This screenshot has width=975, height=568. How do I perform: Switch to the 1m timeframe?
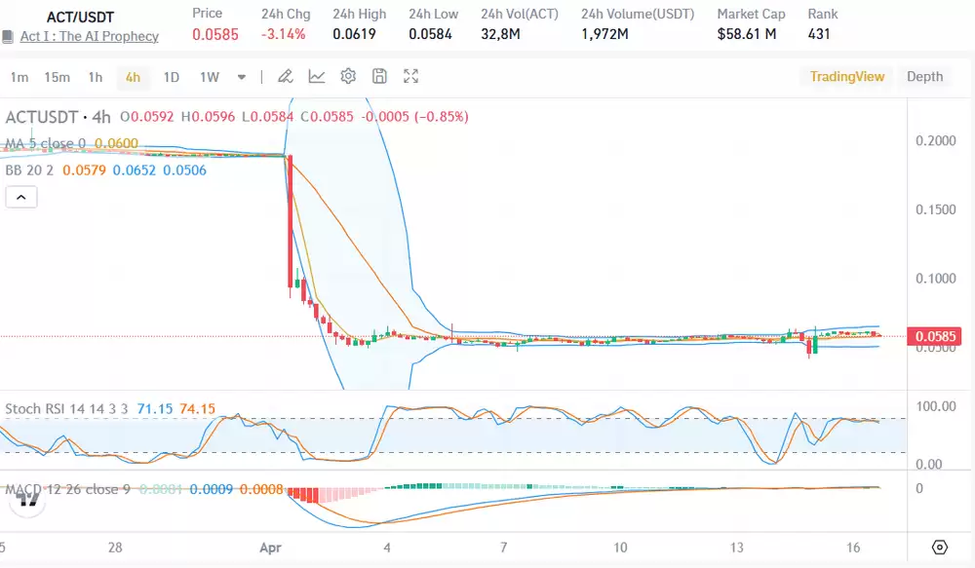click(19, 77)
